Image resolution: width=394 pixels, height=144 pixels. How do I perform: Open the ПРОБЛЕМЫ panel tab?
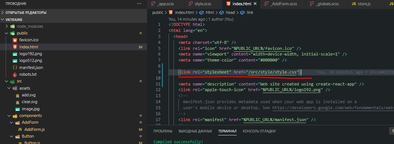(x=163, y=131)
